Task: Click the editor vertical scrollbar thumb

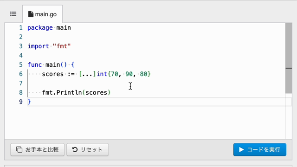Action: point(289,58)
